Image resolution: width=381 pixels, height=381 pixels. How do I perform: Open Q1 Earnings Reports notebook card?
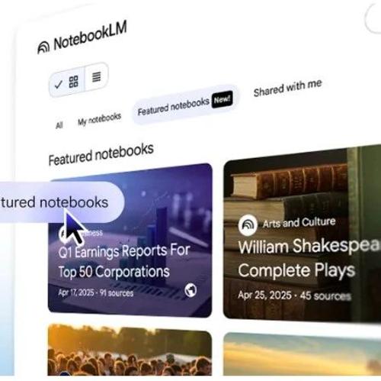[130, 241]
